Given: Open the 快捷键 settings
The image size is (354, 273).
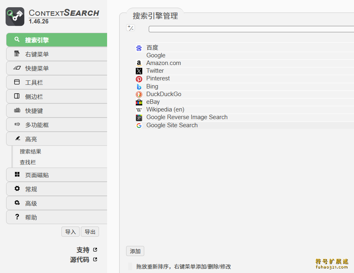Looking at the screenshot, I should (57, 111).
